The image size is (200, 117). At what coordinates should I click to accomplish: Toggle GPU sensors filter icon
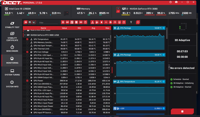click(x=67, y=22)
